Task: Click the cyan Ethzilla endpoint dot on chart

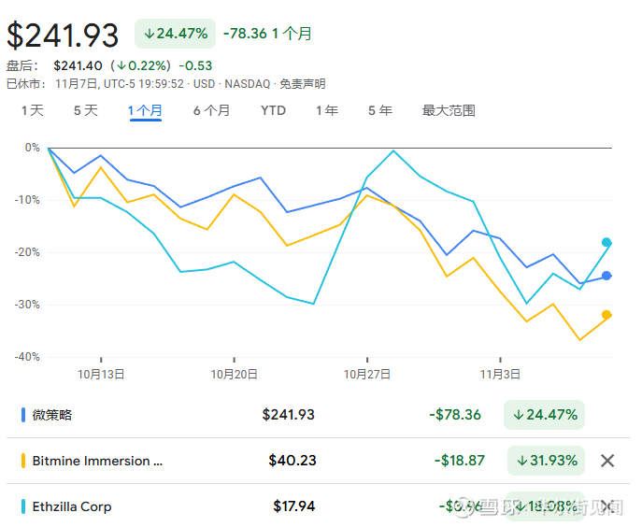Action: 606,243
